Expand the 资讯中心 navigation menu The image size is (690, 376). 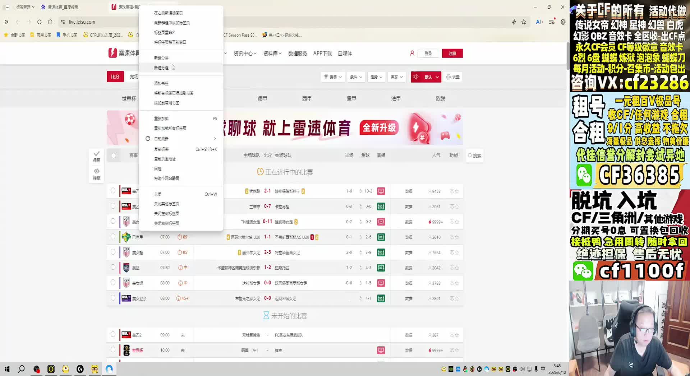[245, 54]
